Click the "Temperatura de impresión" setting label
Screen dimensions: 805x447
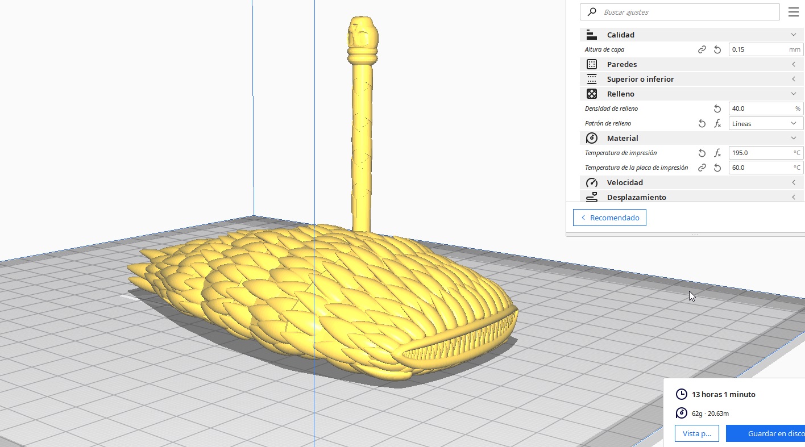coord(621,153)
